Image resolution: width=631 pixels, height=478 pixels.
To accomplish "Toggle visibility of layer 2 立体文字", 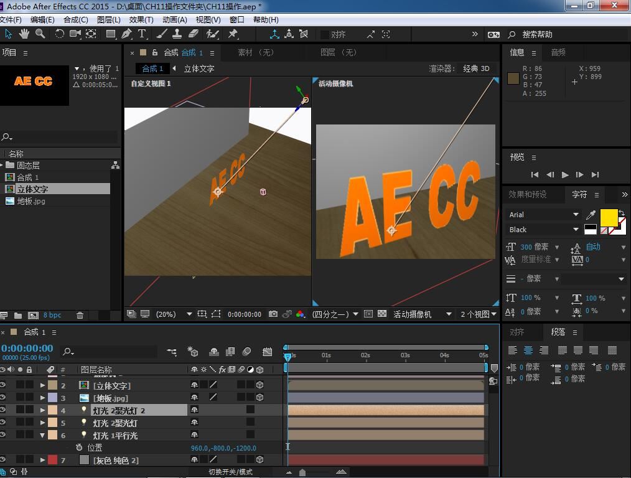I will pyautogui.click(x=3, y=385).
